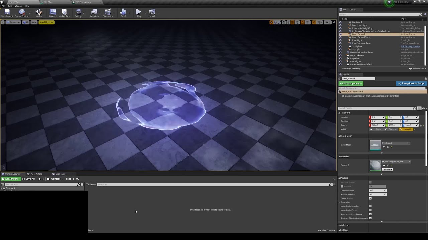The image size is (428, 240).
Task: Click Blueprint/Add Script button
Action: [411, 84]
